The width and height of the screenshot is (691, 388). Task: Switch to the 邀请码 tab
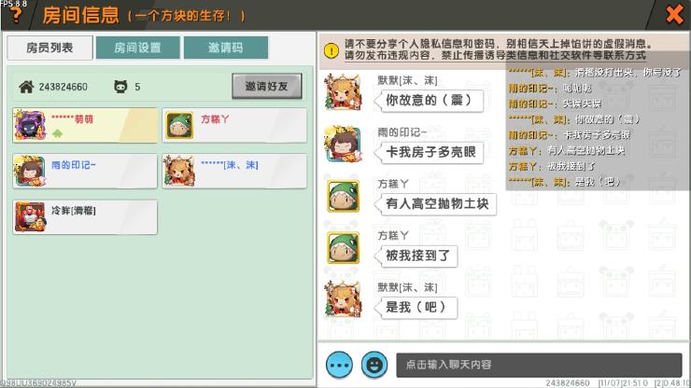pyautogui.click(x=226, y=48)
